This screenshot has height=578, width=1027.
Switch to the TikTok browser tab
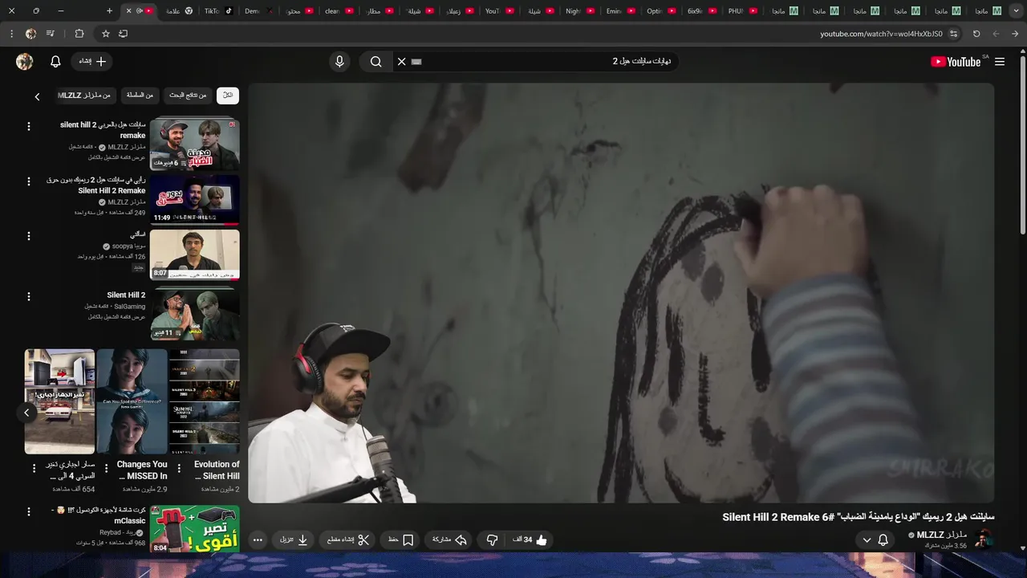(217, 11)
